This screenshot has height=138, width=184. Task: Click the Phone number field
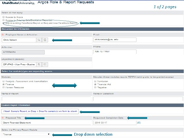pos(115,52)
